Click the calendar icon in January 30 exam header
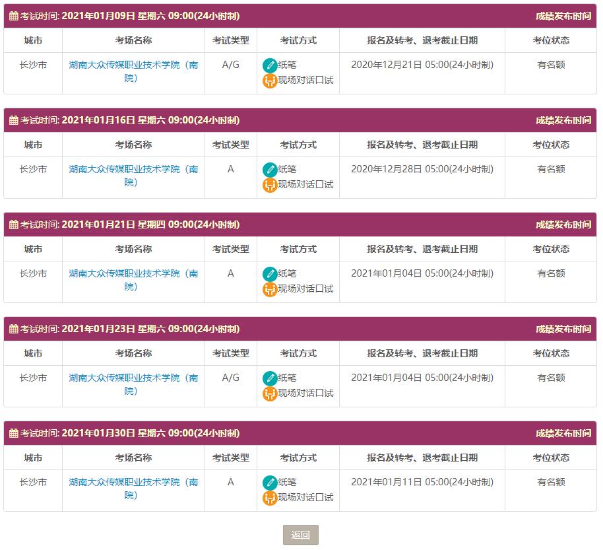 click(13, 434)
